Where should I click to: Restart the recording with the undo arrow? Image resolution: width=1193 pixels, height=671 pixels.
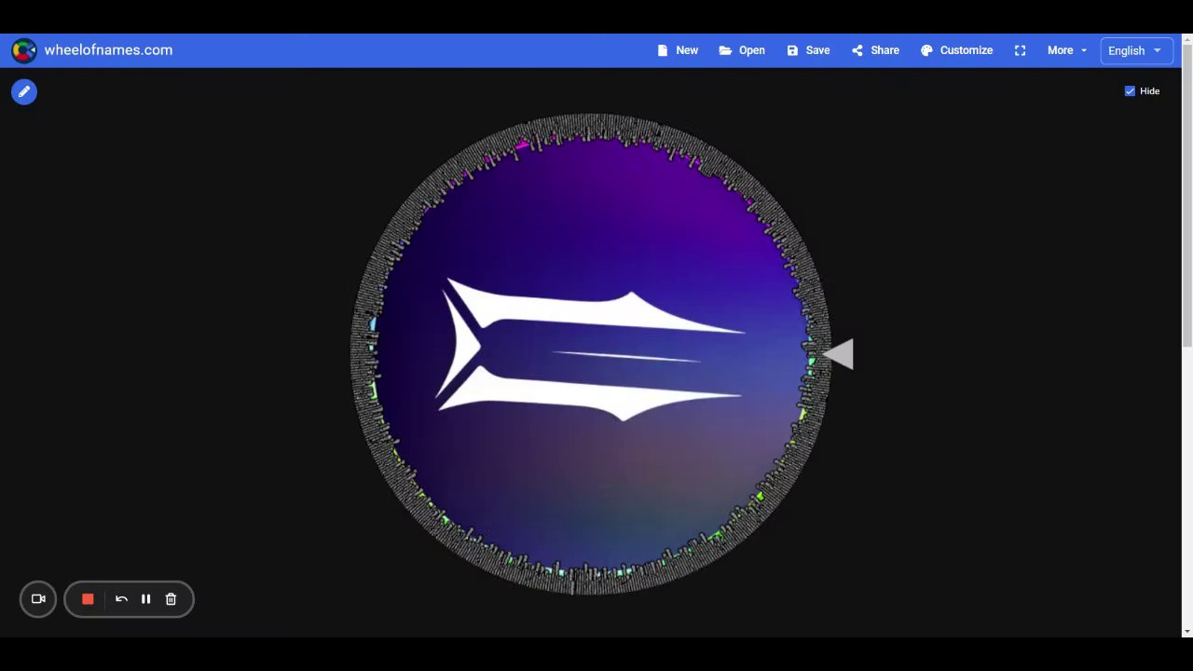(121, 599)
